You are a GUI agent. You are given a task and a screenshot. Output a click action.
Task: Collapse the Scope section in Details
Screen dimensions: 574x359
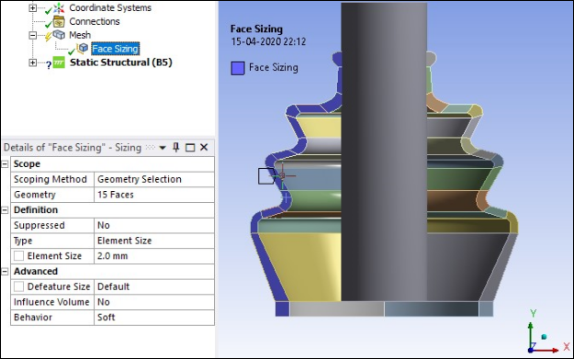coord(5,164)
